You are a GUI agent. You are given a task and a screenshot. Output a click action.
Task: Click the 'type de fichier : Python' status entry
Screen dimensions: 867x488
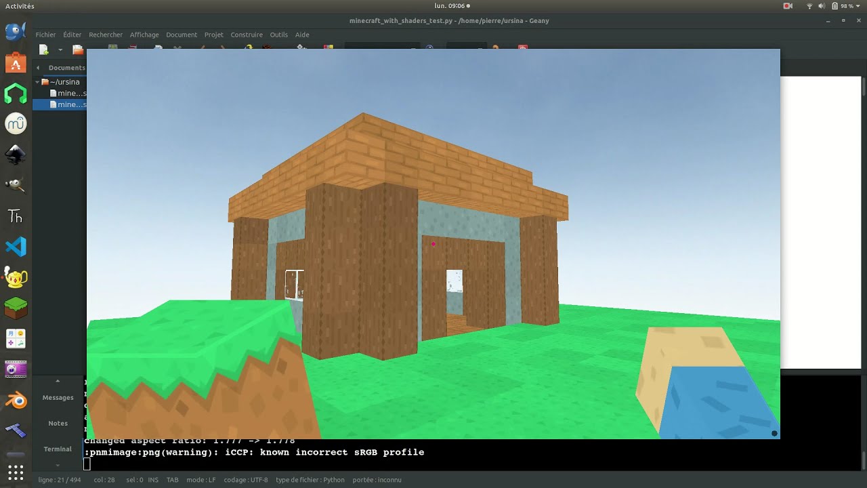tap(310, 480)
